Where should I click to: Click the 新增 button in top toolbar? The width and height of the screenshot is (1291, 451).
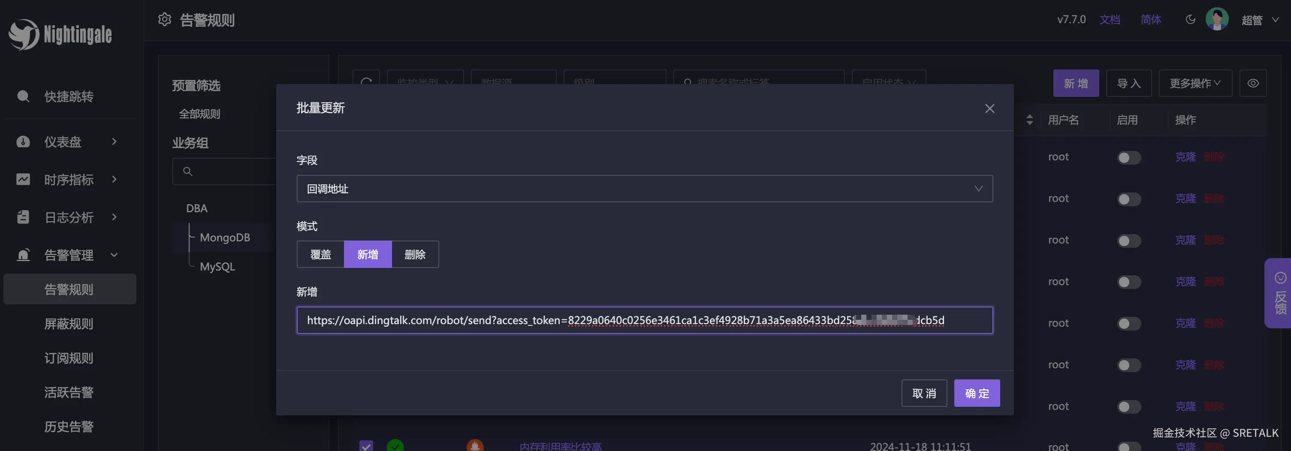[1076, 83]
